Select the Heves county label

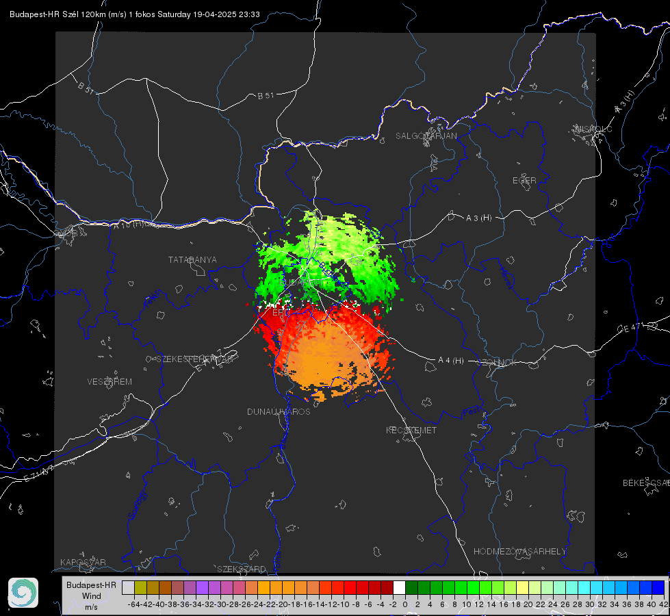[x=506, y=278]
